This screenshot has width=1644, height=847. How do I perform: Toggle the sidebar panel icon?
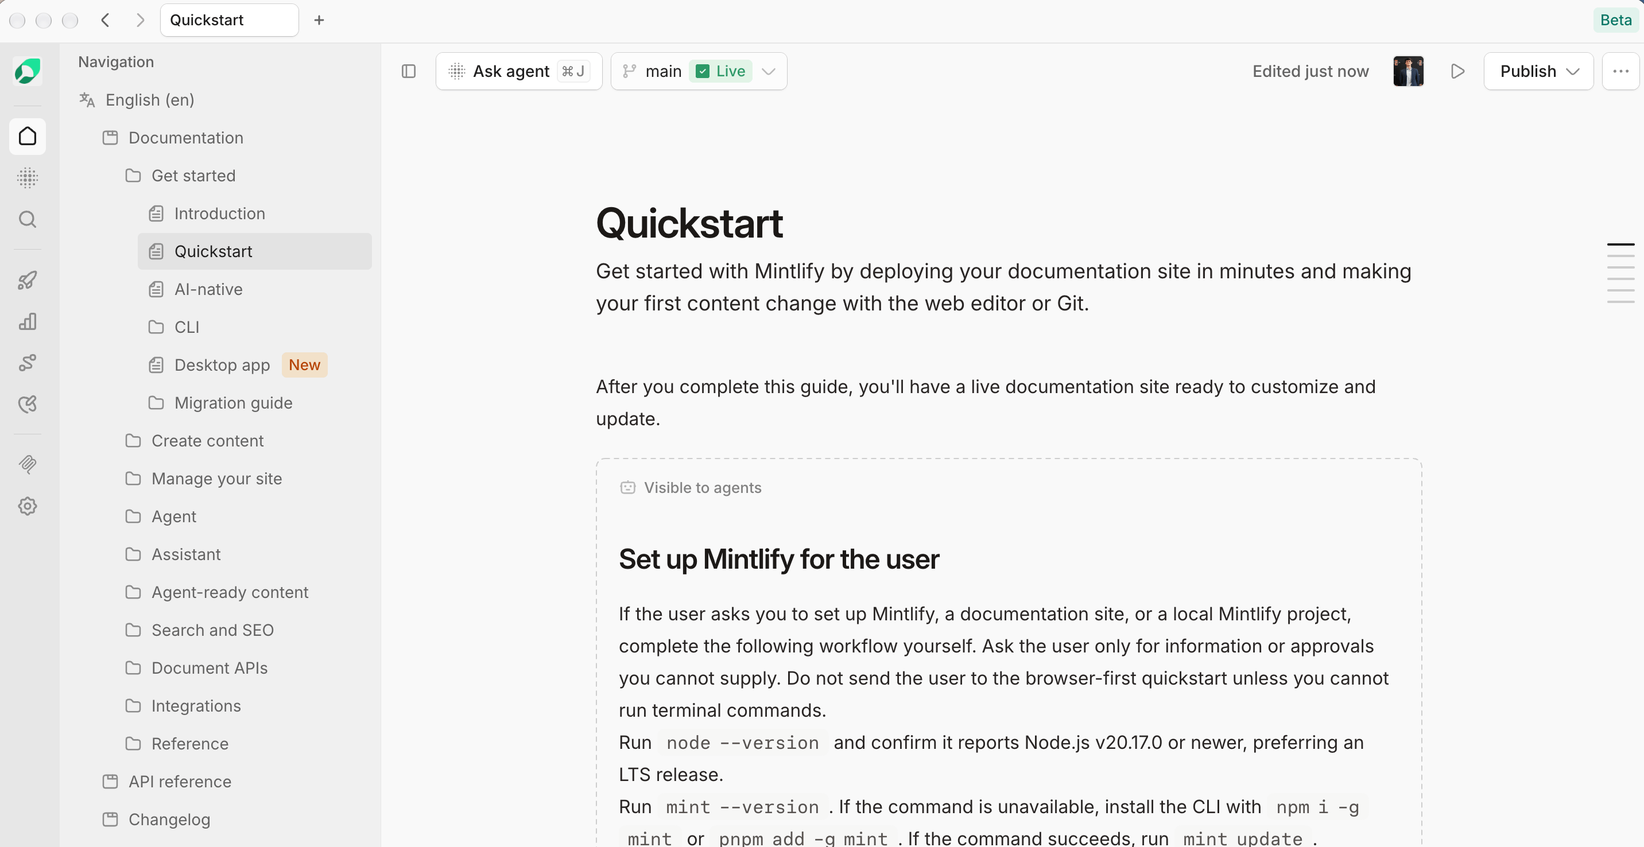point(409,71)
